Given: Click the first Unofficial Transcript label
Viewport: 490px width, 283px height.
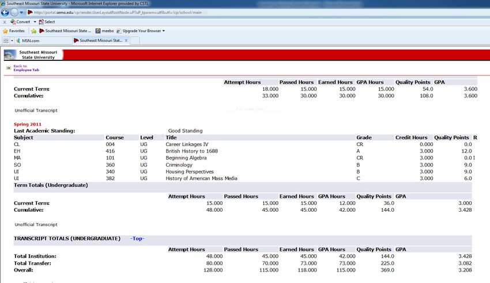Looking at the screenshot, I should point(36,110).
